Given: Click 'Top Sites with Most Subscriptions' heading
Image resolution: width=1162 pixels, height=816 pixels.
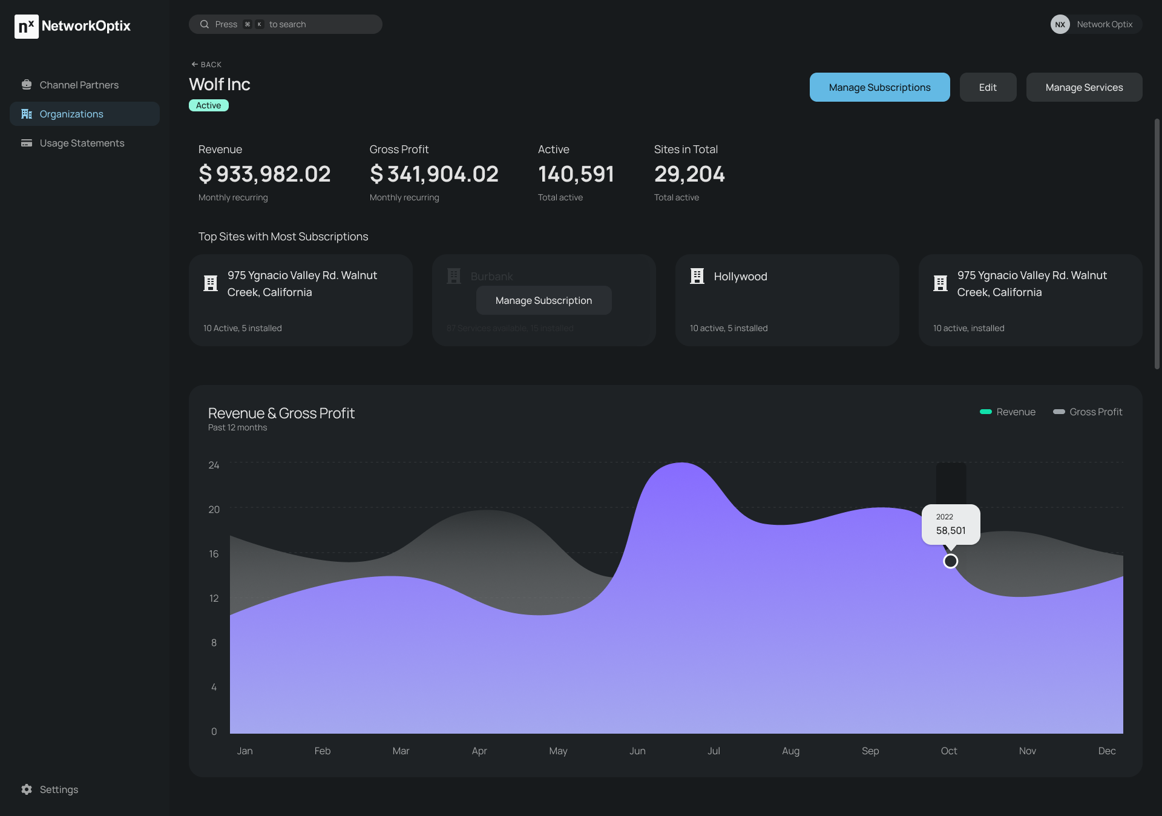Looking at the screenshot, I should (x=283, y=237).
